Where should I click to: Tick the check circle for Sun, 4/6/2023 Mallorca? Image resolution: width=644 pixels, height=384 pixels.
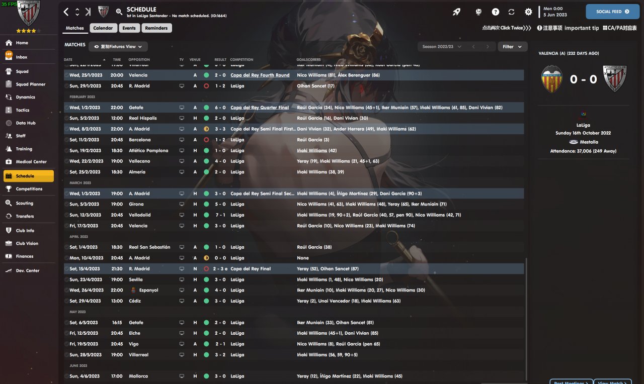pos(66,376)
